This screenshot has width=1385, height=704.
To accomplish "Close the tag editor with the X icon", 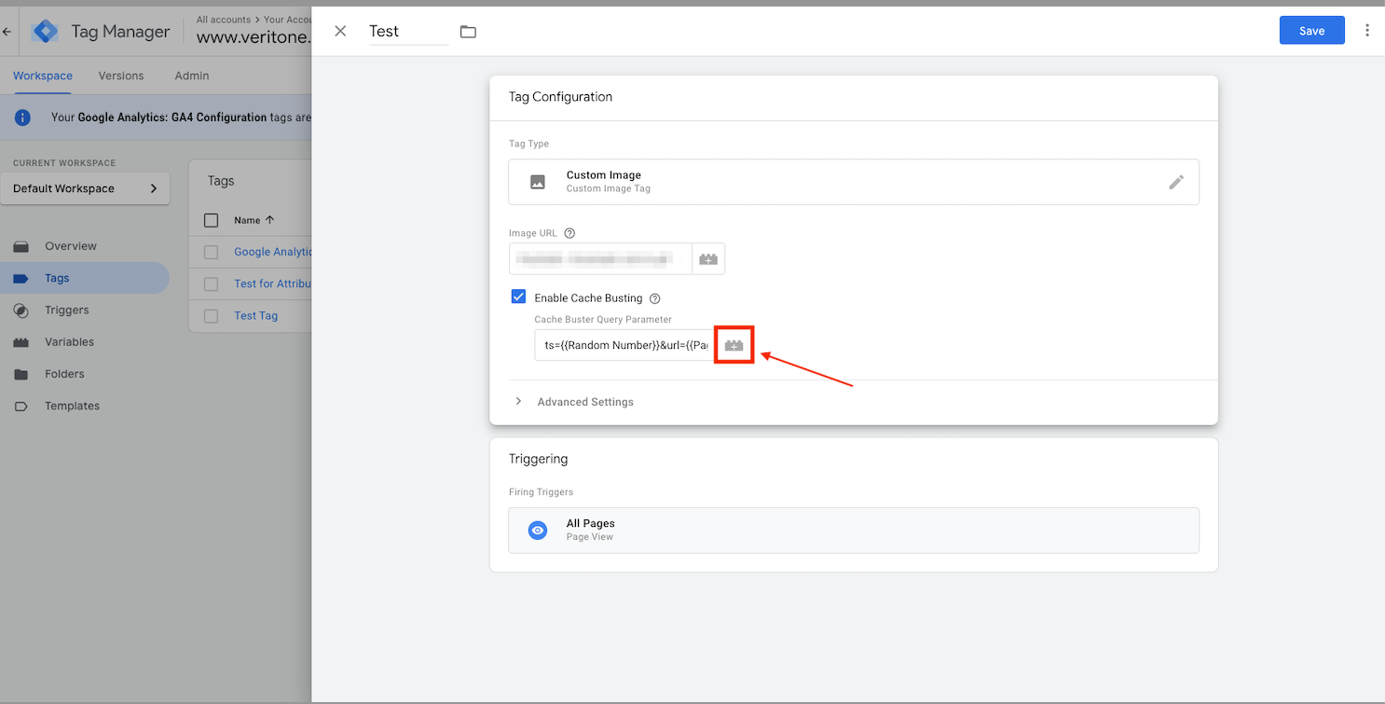I will click(x=340, y=31).
